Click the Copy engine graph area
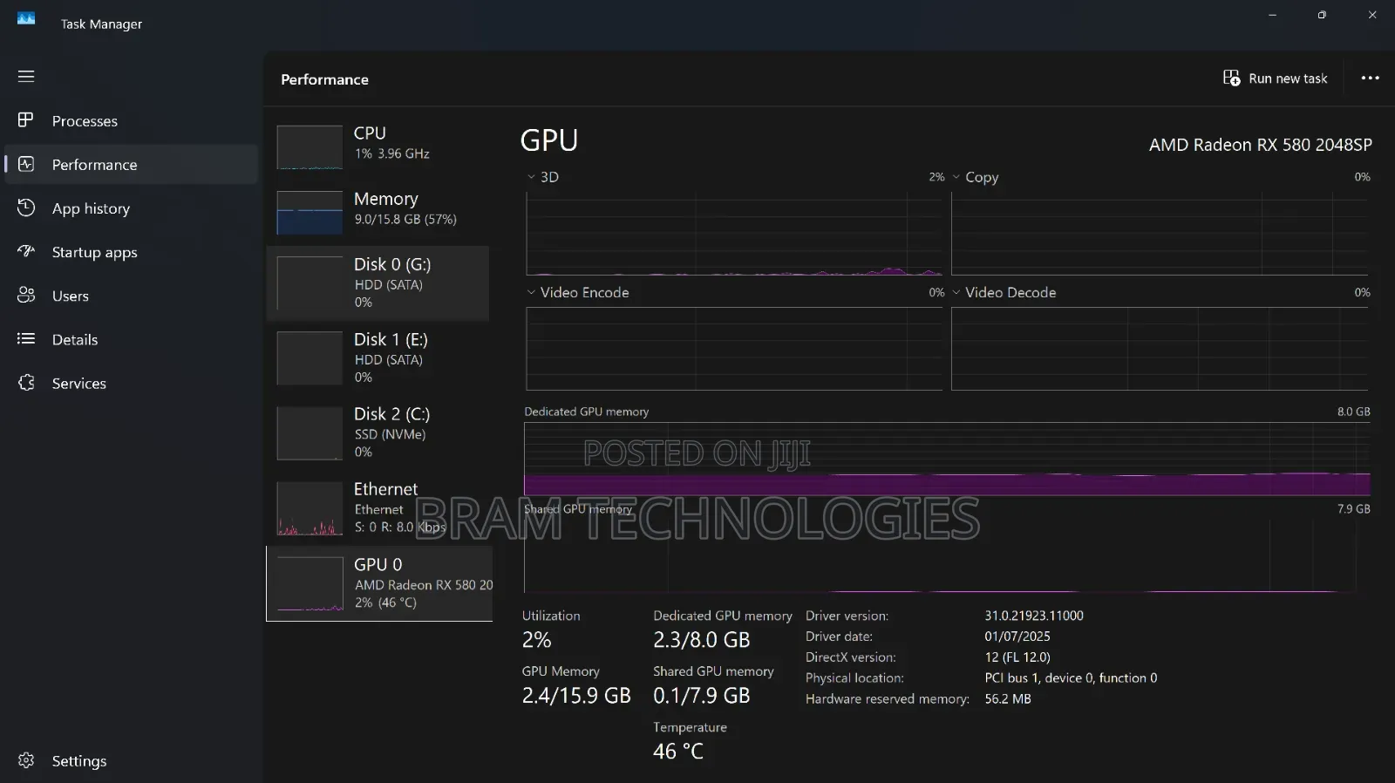This screenshot has width=1395, height=783. pos(1160,233)
